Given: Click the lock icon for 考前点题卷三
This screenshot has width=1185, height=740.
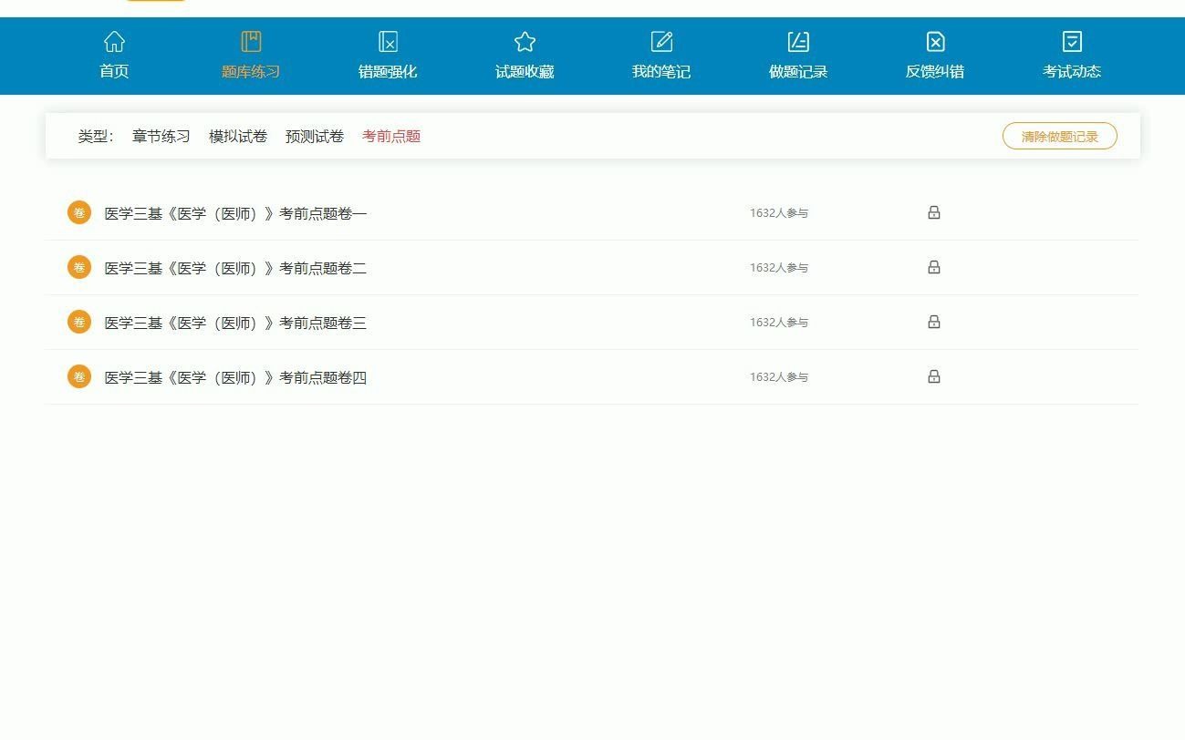Looking at the screenshot, I should tap(934, 322).
